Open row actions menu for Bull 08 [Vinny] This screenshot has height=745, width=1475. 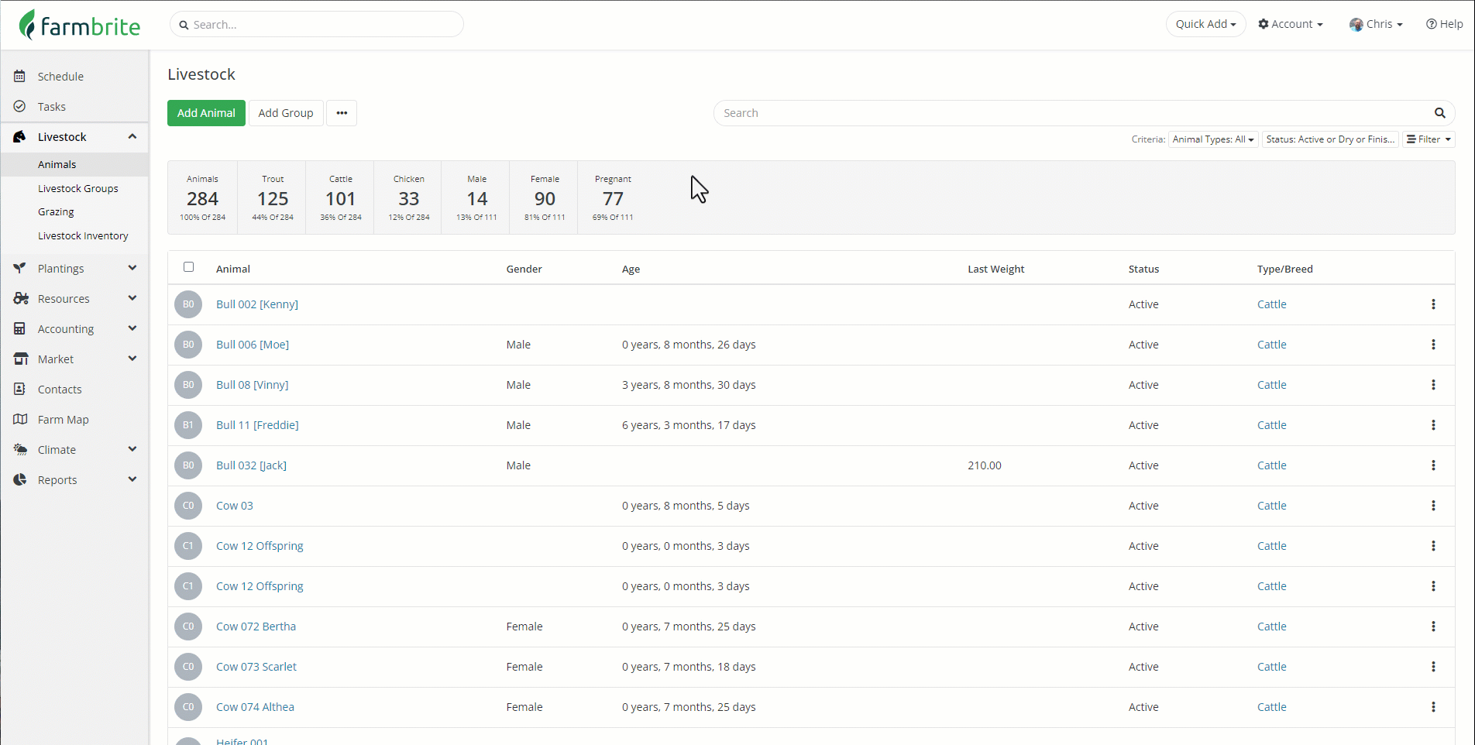tap(1433, 385)
